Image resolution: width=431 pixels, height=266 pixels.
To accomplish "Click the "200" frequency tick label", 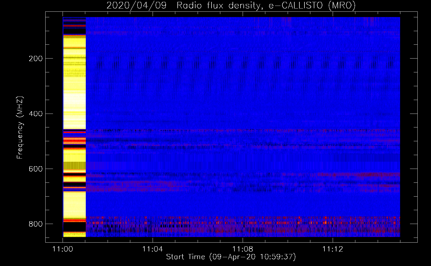I will (36, 59).
